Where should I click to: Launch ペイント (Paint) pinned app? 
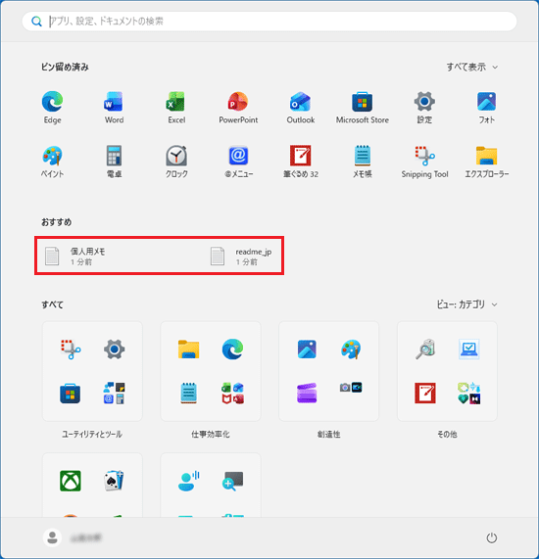(x=53, y=162)
